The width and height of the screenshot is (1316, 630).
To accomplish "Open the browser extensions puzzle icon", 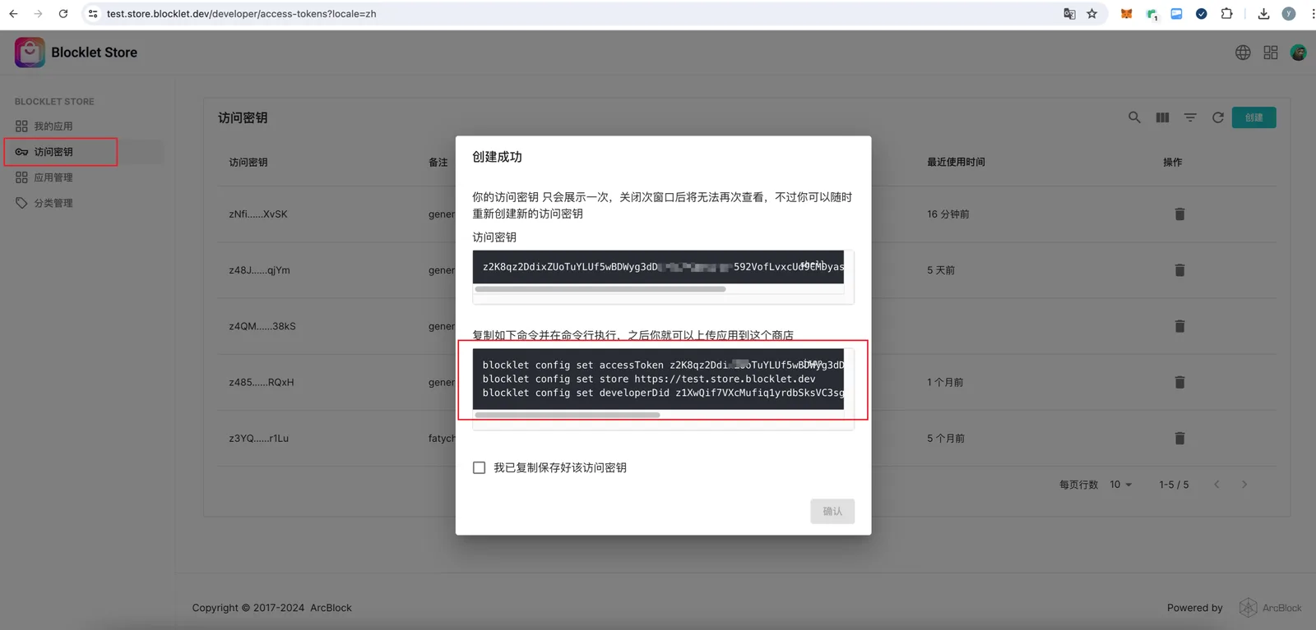I will [1226, 14].
